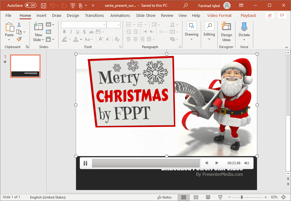This screenshot has height=201, width=291.
Task: Select slide 1 thumbnail in panel
Action: pyautogui.click(x=25, y=66)
